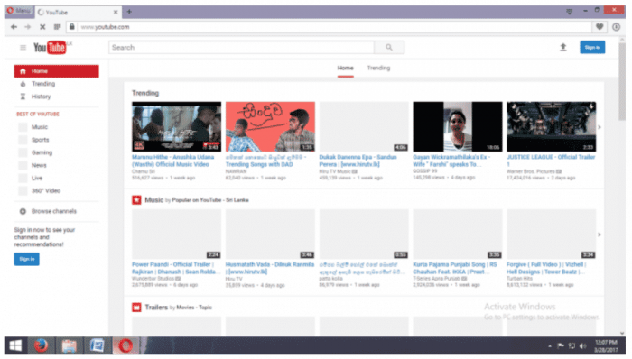The image size is (632, 359).
Task: Click Hiru TV Music channel name
Action: coord(335,171)
